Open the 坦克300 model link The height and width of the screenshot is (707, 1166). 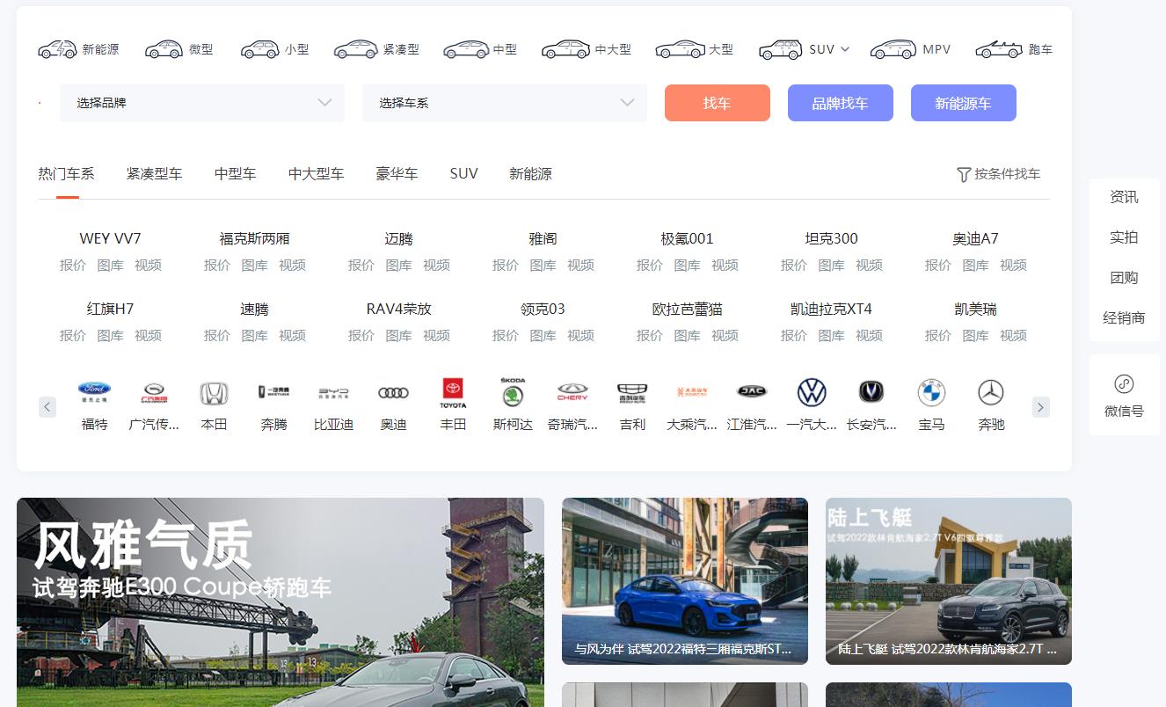[831, 238]
